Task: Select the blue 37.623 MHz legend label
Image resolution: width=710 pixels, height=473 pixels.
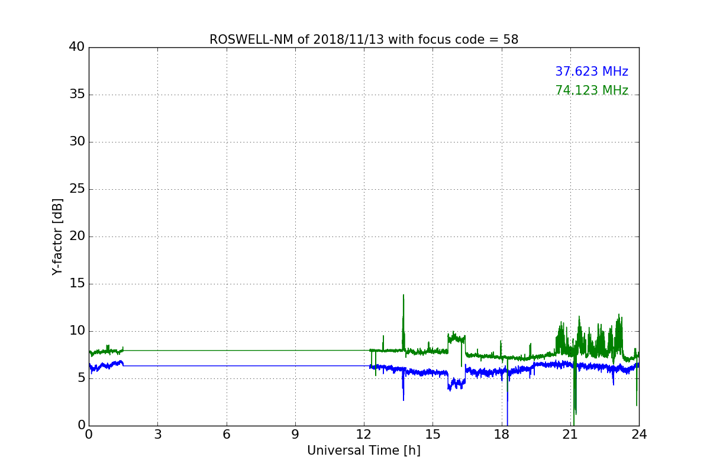Action: click(x=592, y=72)
